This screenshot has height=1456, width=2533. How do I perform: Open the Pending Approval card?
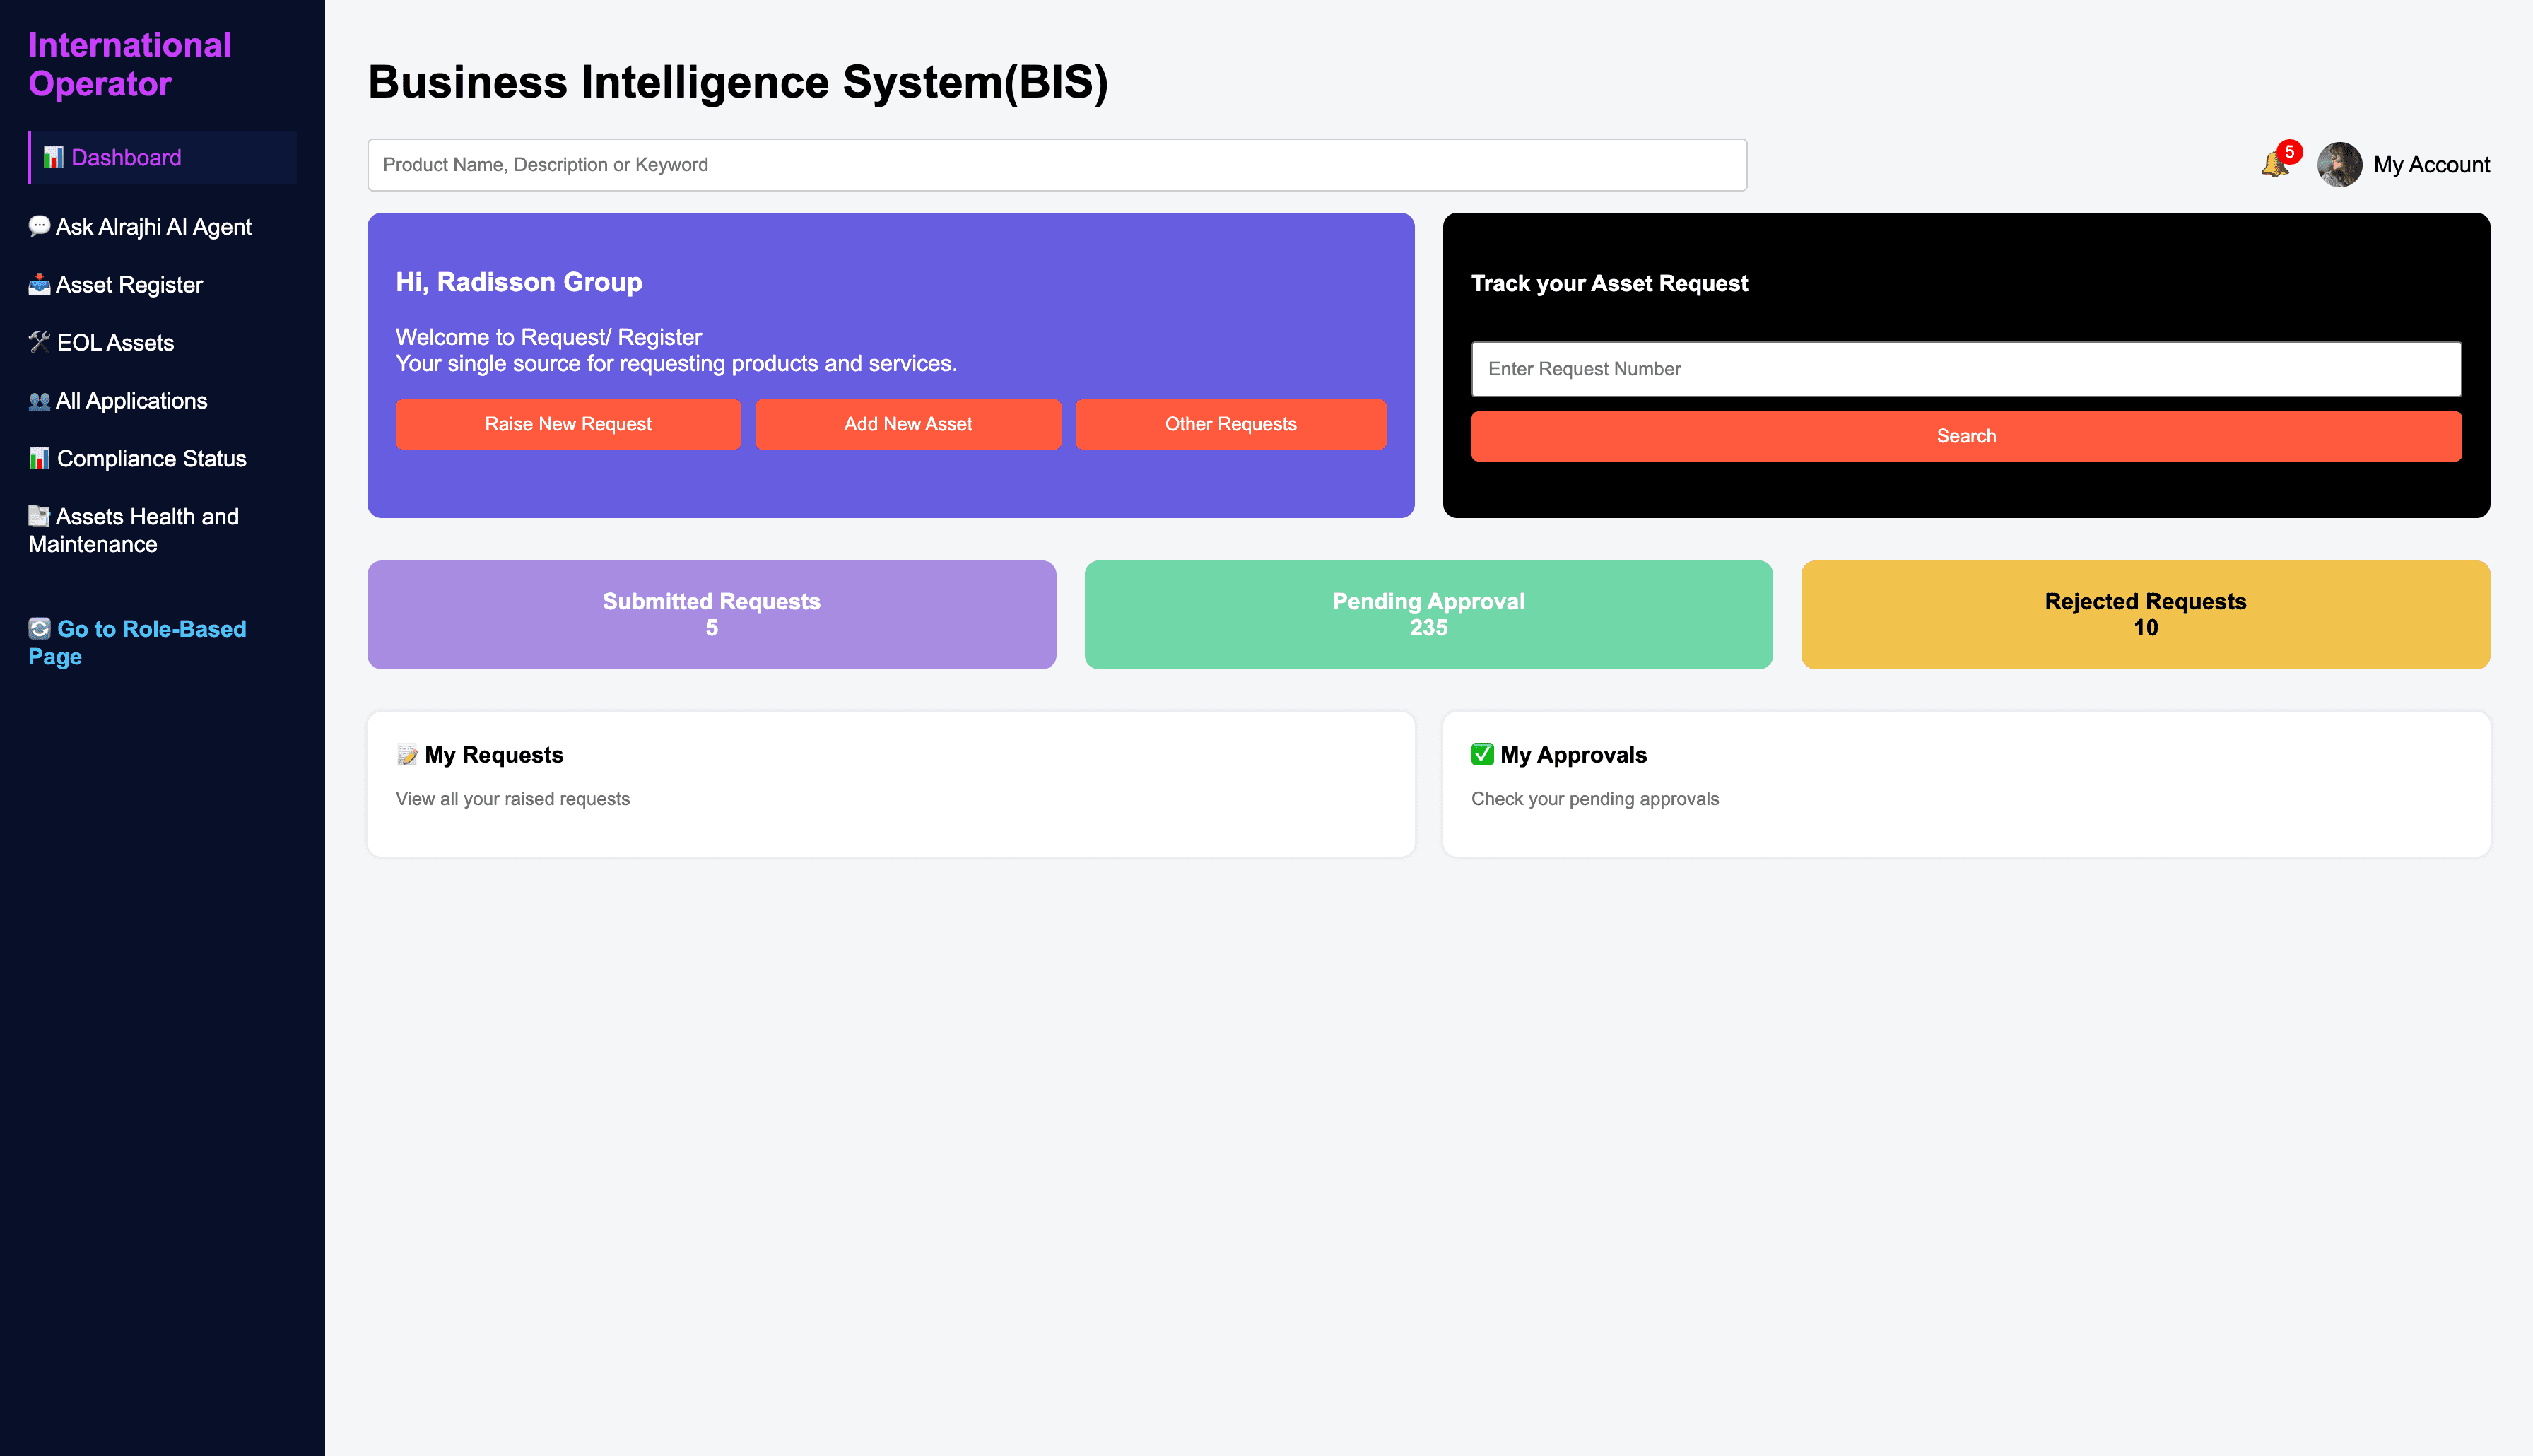point(1428,614)
